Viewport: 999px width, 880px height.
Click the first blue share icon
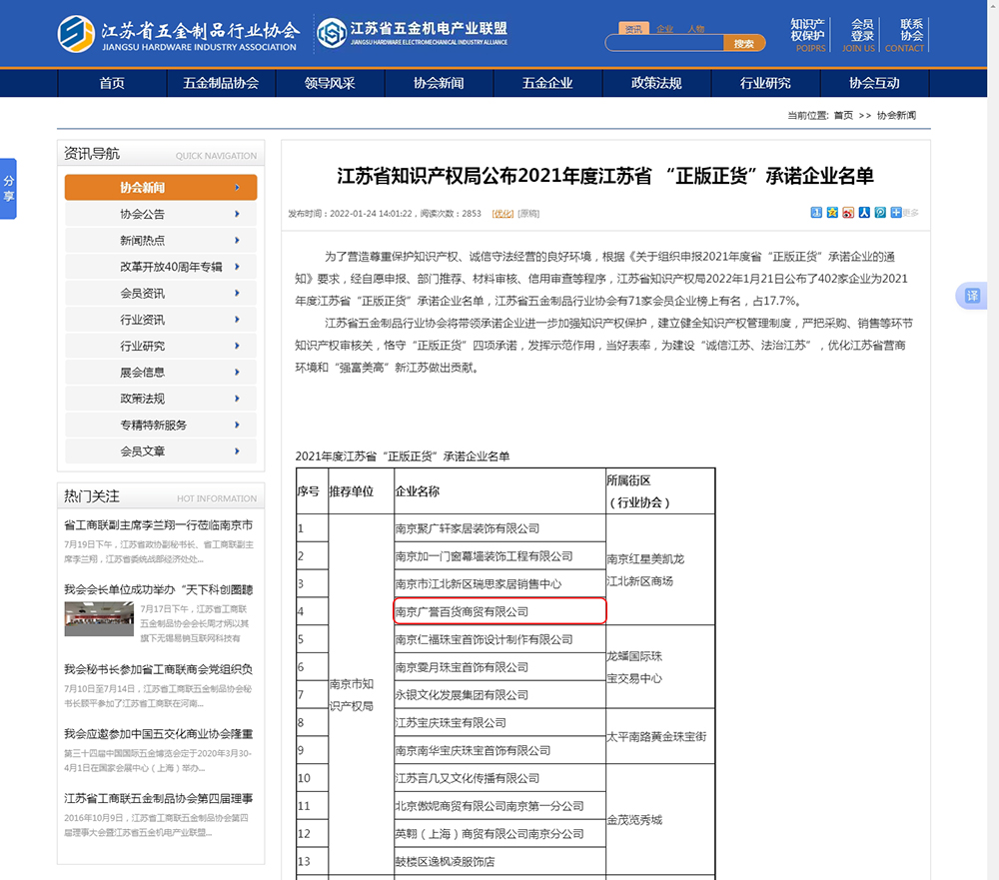[816, 213]
